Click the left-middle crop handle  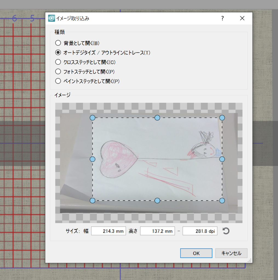tap(93, 159)
